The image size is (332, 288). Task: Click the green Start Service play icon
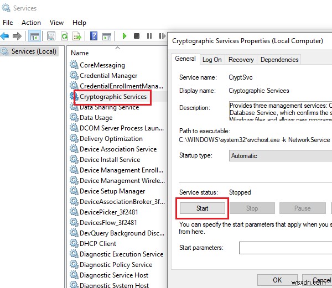tap(124, 36)
